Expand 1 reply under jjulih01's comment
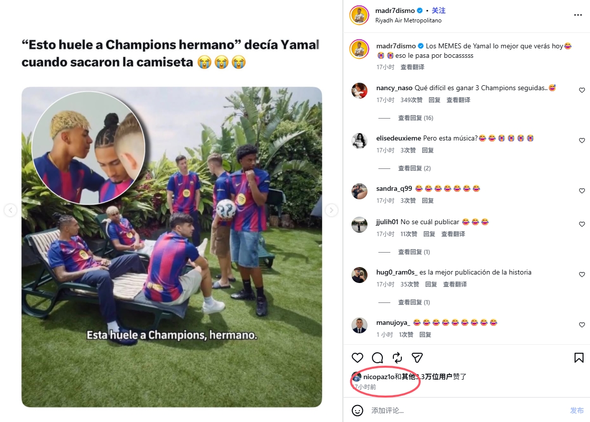Viewport: 590px width, 422px height. 414,252
